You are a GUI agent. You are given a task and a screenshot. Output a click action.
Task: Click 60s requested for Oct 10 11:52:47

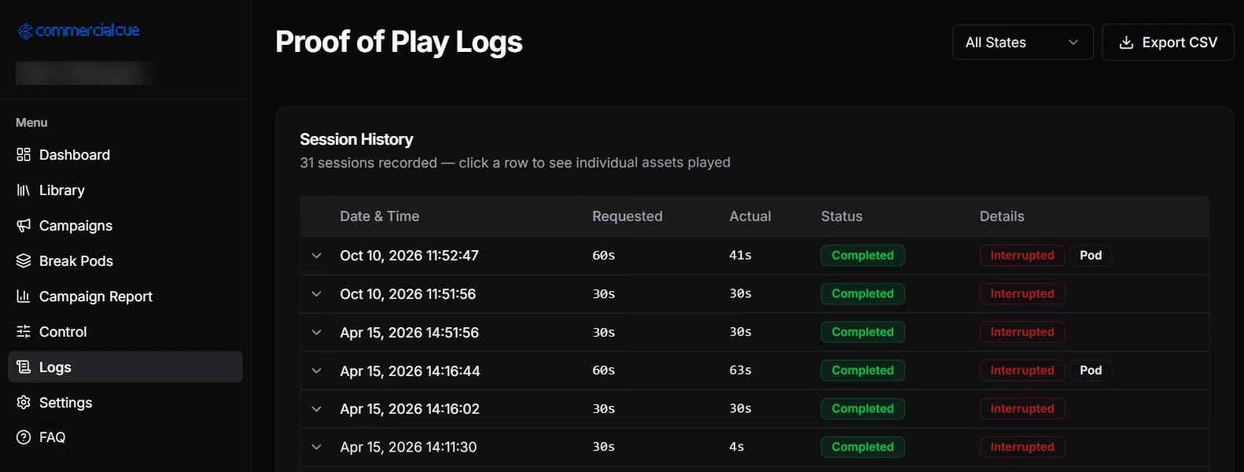coord(604,256)
